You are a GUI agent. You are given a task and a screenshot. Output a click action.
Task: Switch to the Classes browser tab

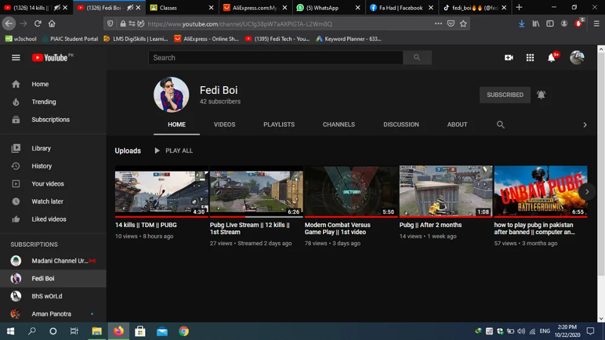pos(182,8)
